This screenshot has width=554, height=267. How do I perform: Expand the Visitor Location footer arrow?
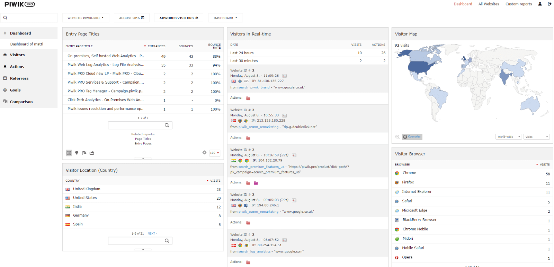(143, 249)
